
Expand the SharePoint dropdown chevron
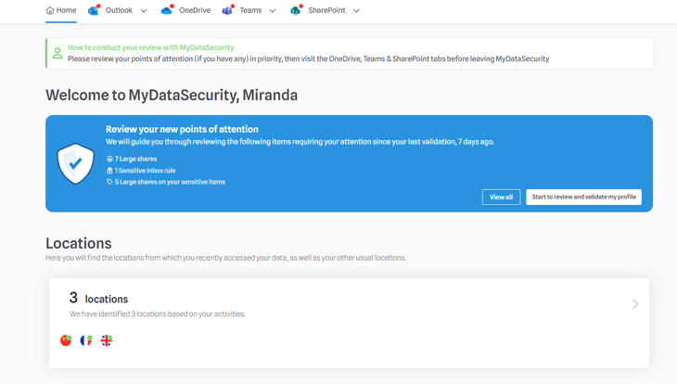click(x=356, y=11)
